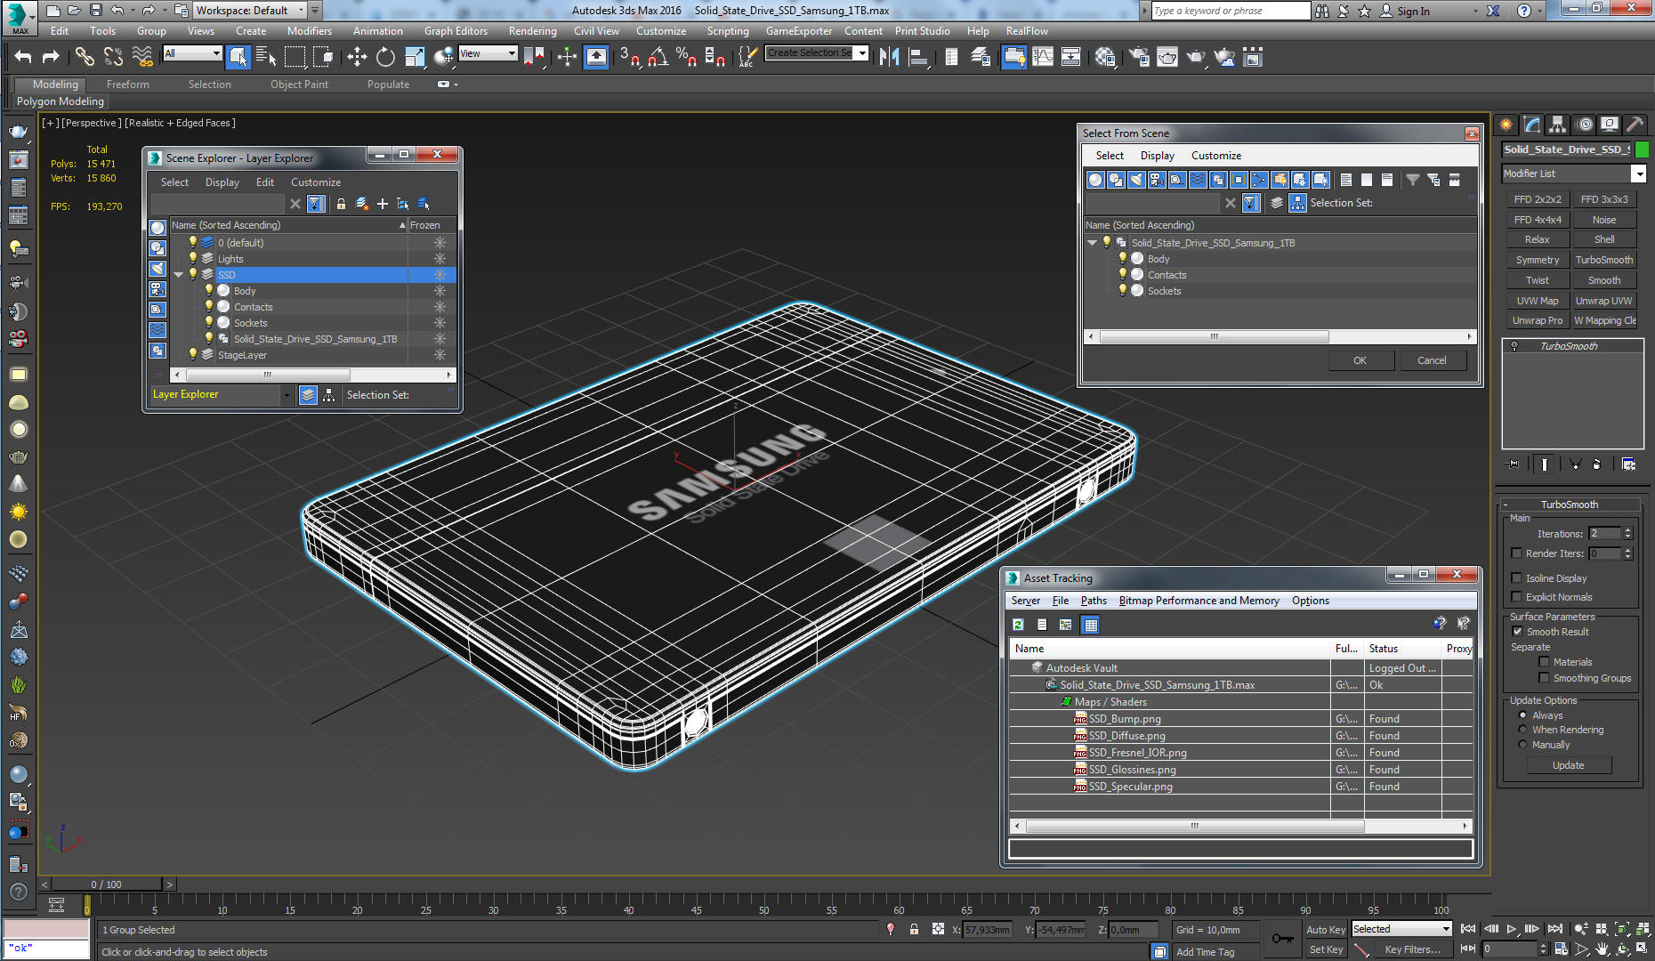Image resolution: width=1655 pixels, height=961 pixels.
Task: Click the Auto Key button
Action: (1325, 929)
